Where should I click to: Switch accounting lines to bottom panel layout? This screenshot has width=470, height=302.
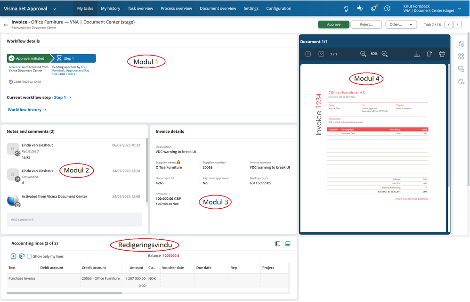click(287, 244)
